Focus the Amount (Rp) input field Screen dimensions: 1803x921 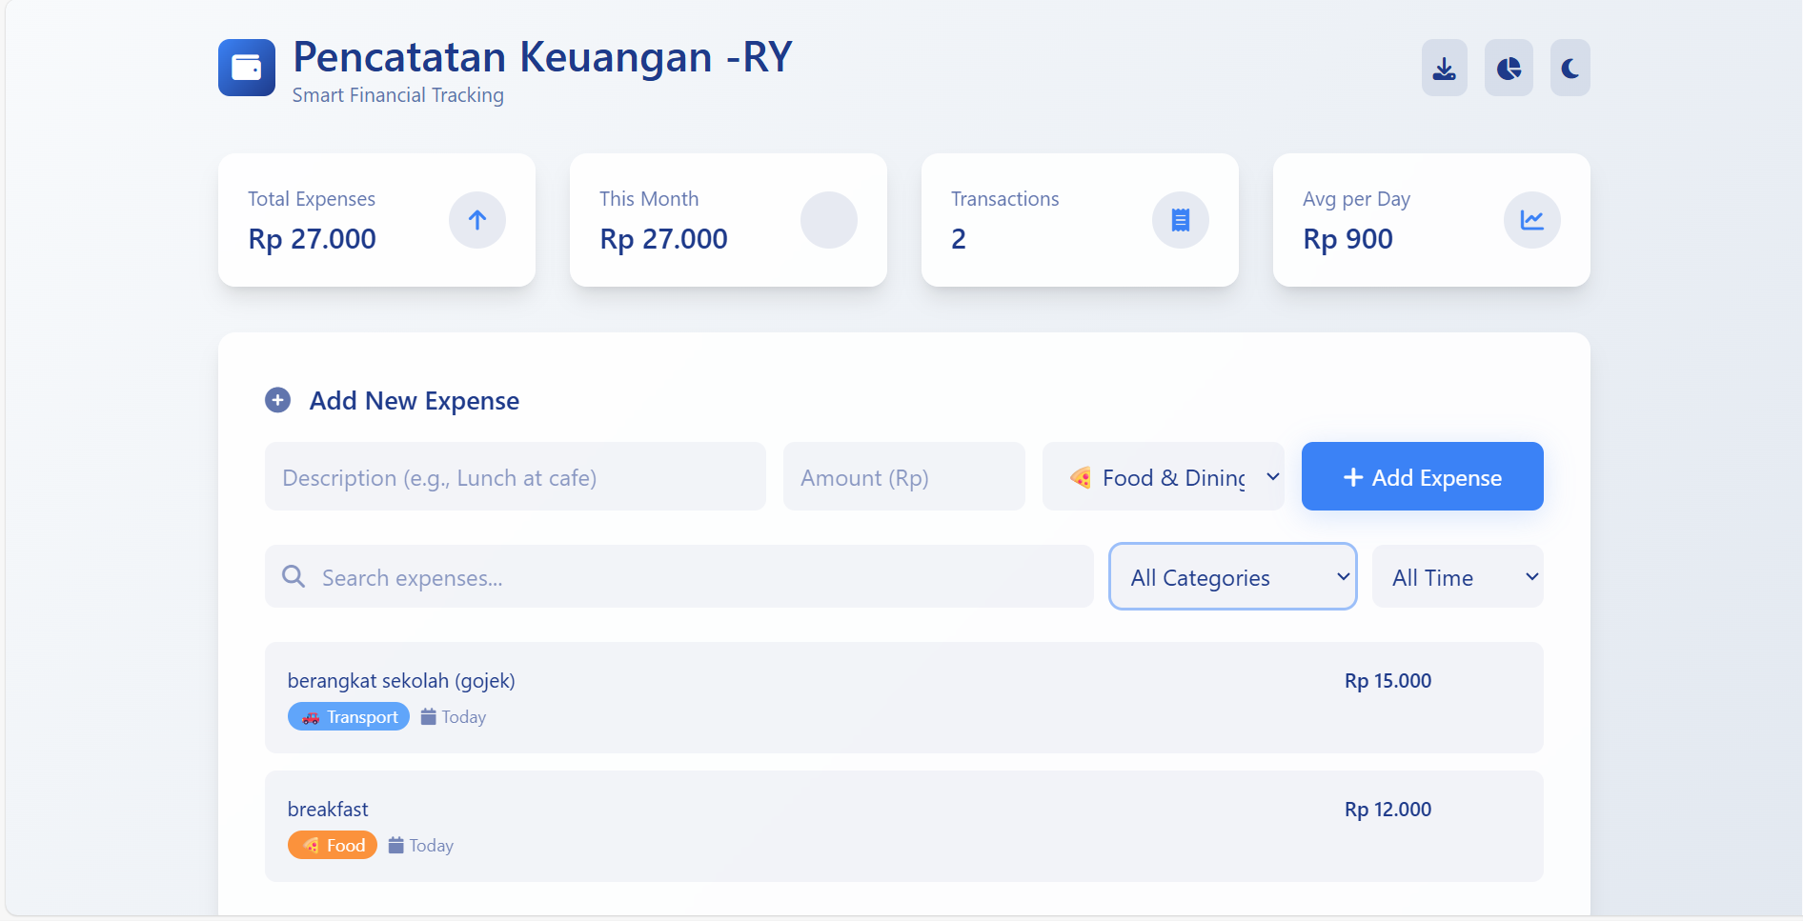tap(903, 476)
